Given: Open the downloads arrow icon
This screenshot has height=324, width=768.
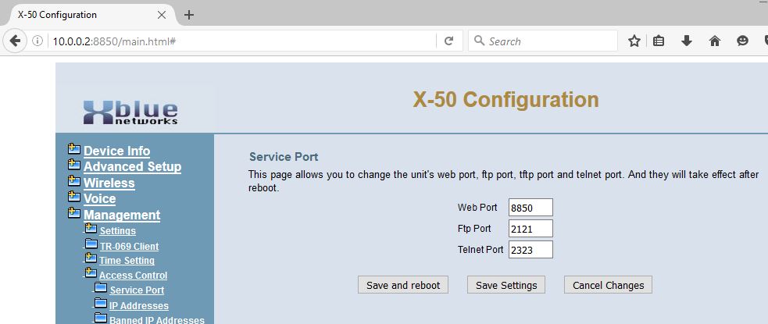Looking at the screenshot, I should click(x=687, y=41).
